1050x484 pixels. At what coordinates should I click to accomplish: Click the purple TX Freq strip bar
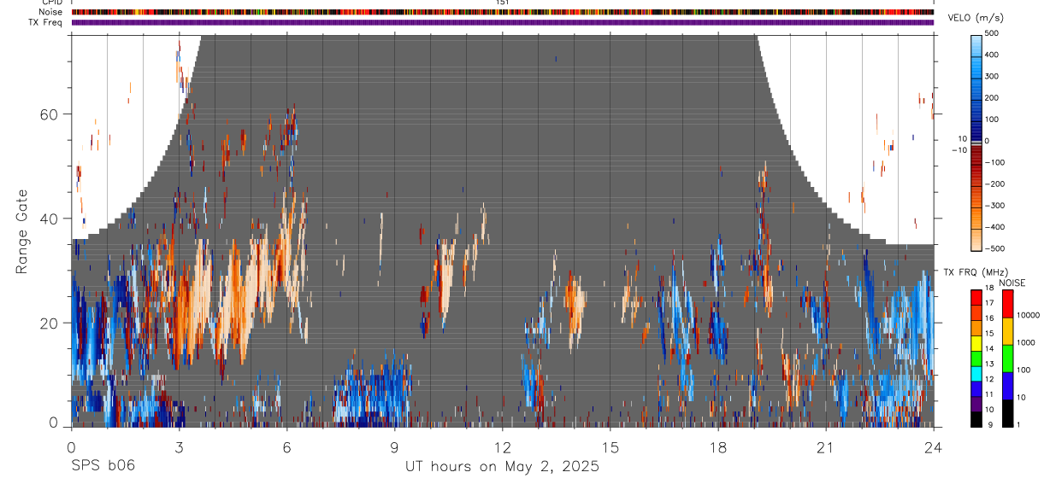click(502, 22)
